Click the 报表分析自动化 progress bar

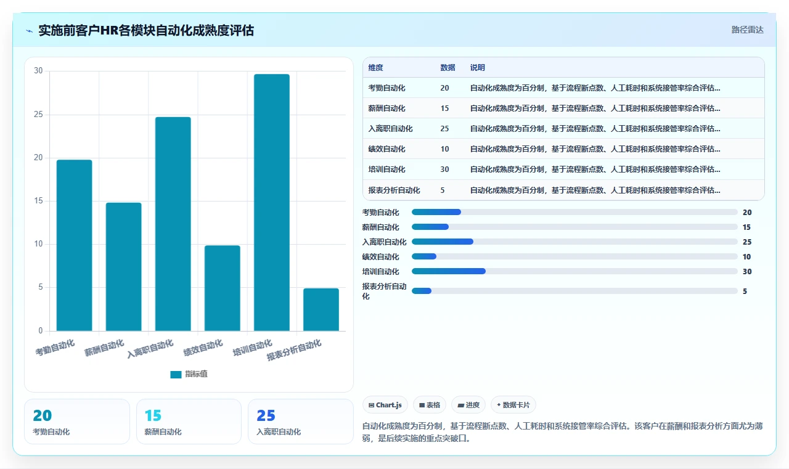(574, 291)
